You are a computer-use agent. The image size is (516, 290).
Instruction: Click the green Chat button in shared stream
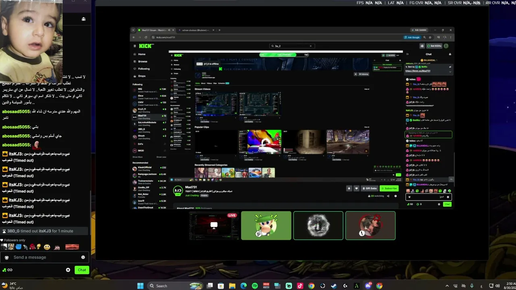click(447, 204)
